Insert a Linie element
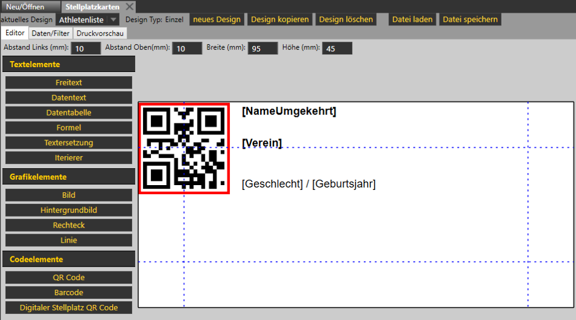The width and height of the screenshot is (576, 320). click(69, 240)
